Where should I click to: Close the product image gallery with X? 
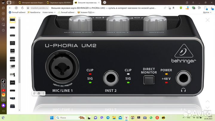click(x=208, y=20)
